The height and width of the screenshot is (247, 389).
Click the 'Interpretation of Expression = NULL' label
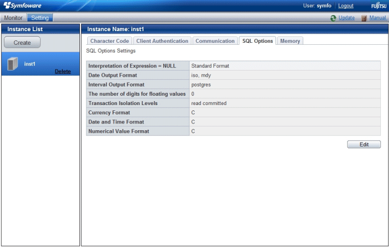pyautogui.click(x=132, y=66)
